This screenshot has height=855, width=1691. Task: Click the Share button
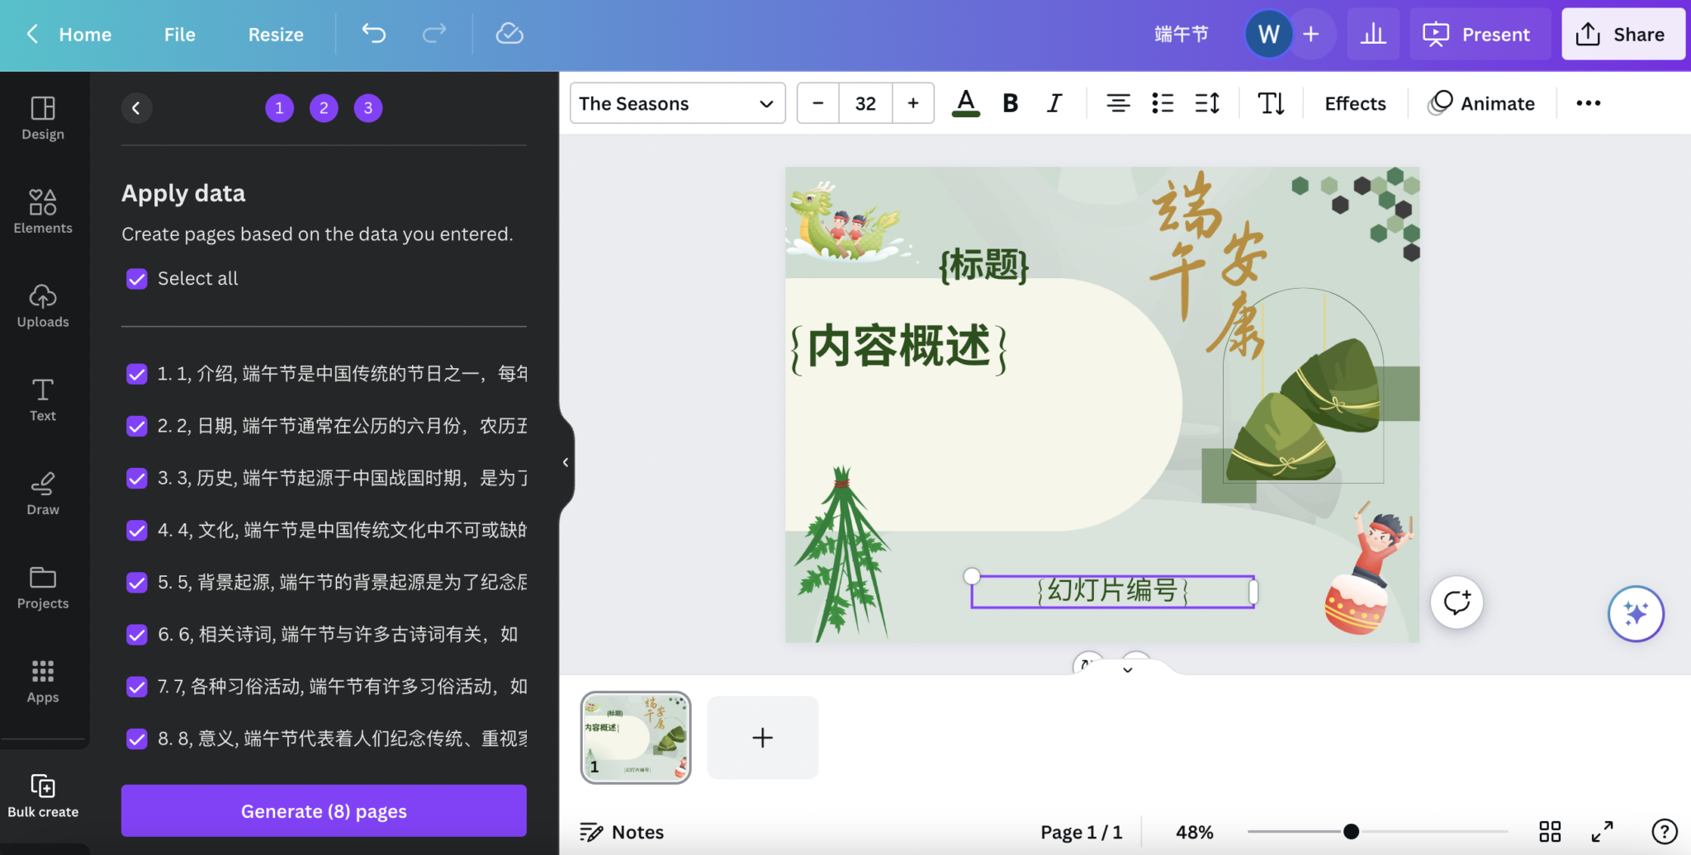coord(1622,35)
